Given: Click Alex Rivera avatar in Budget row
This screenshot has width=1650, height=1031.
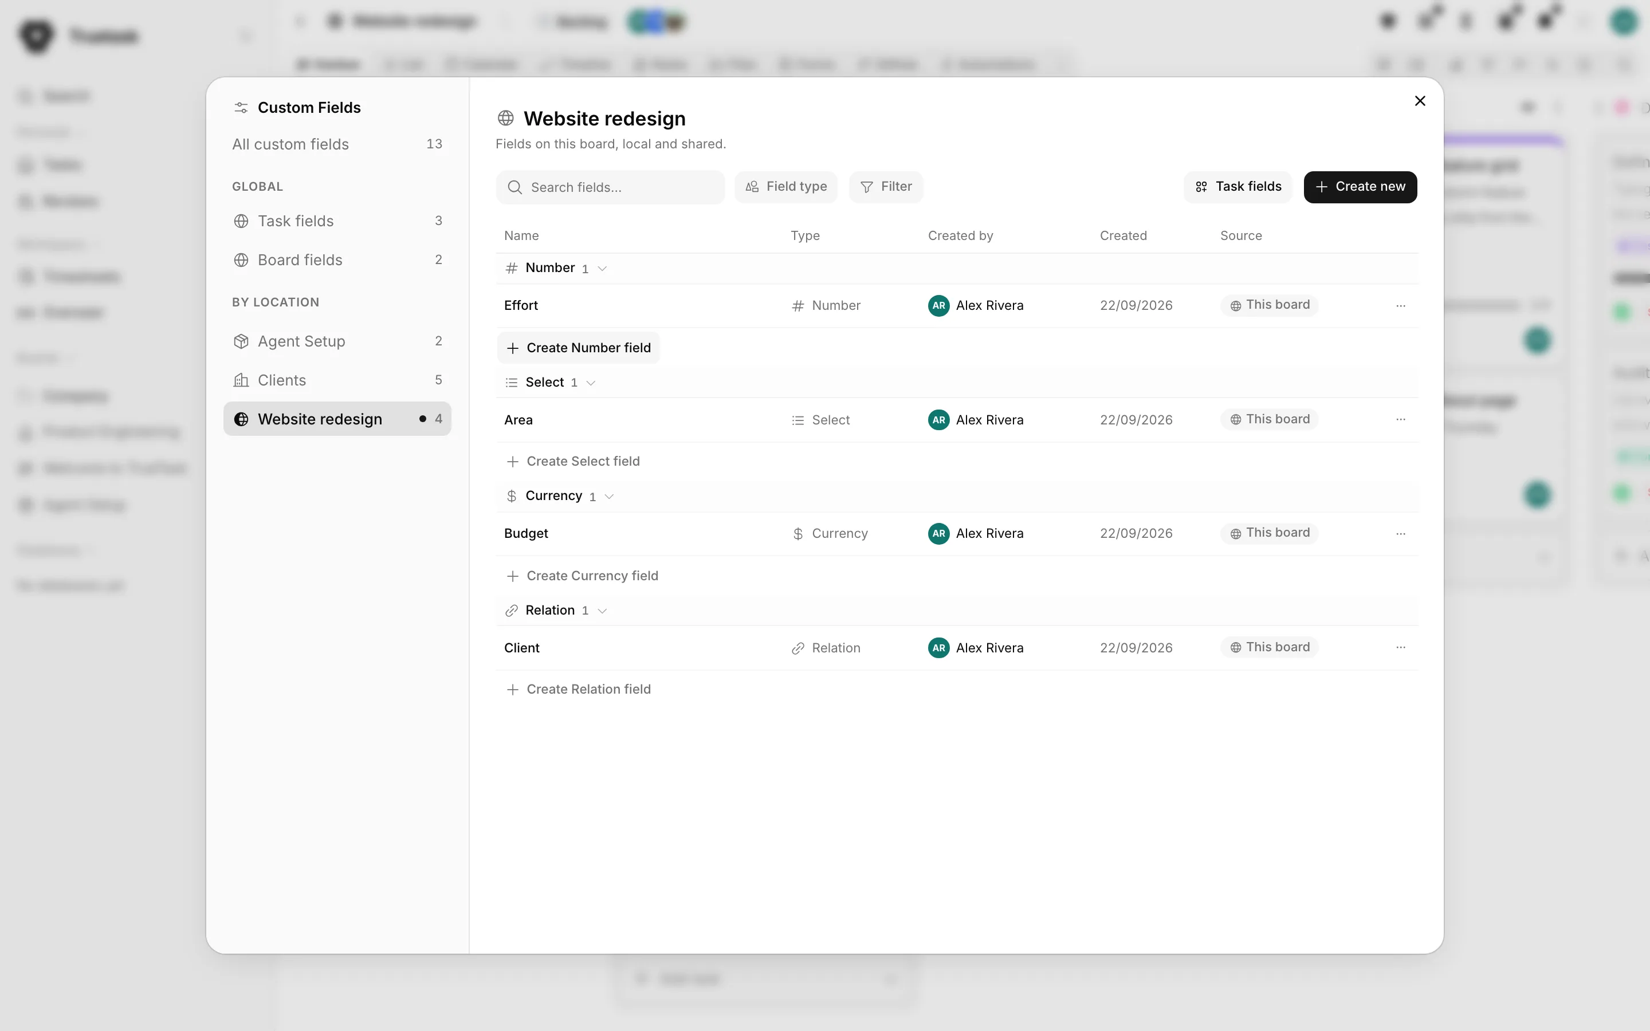Looking at the screenshot, I should pyautogui.click(x=938, y=533).
